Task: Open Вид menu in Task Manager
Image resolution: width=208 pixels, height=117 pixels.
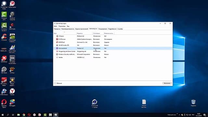Action: coord(68,26)
